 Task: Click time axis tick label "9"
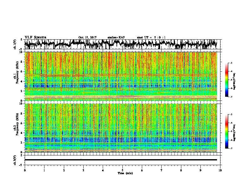[200, 170]
